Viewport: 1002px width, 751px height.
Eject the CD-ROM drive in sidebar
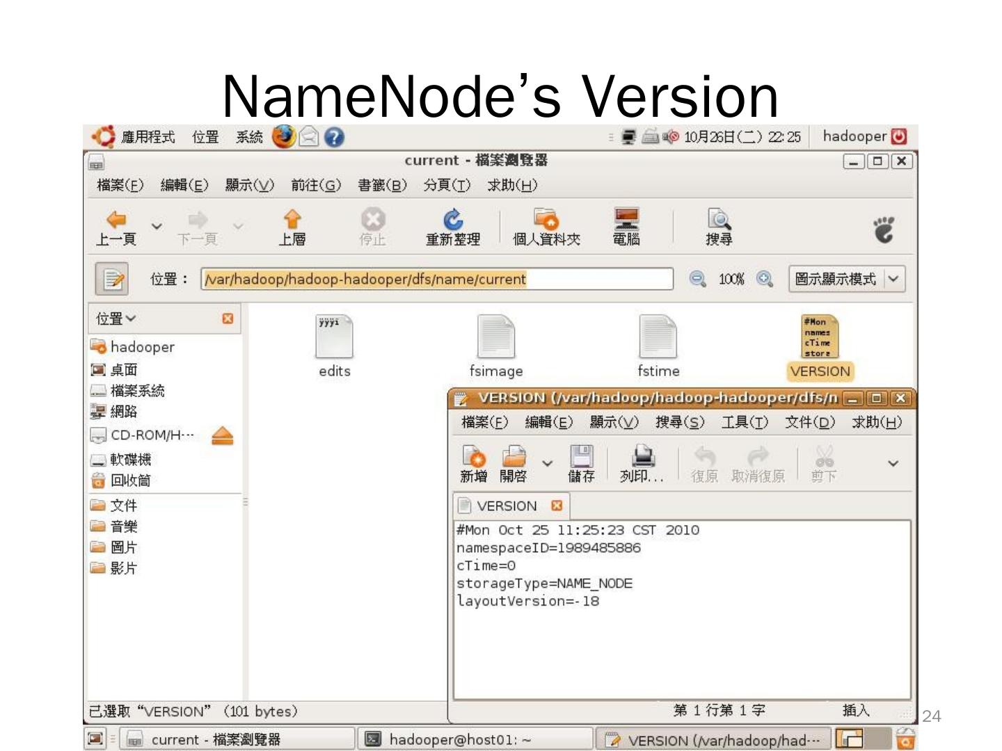point(222,436)
